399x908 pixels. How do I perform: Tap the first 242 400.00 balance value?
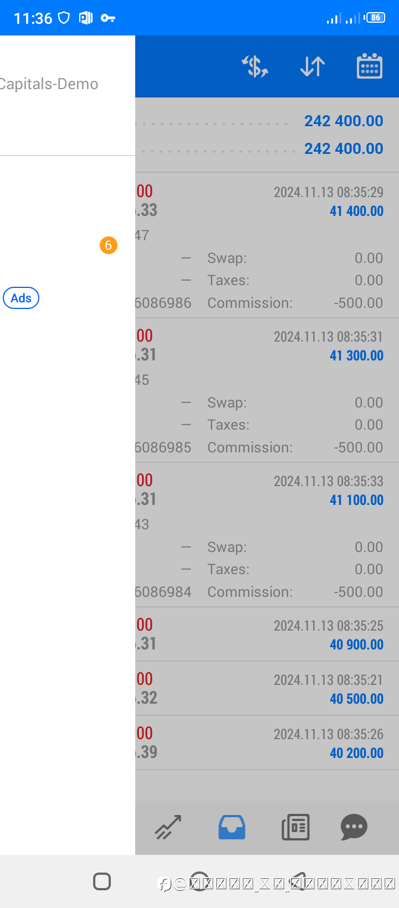344,121
